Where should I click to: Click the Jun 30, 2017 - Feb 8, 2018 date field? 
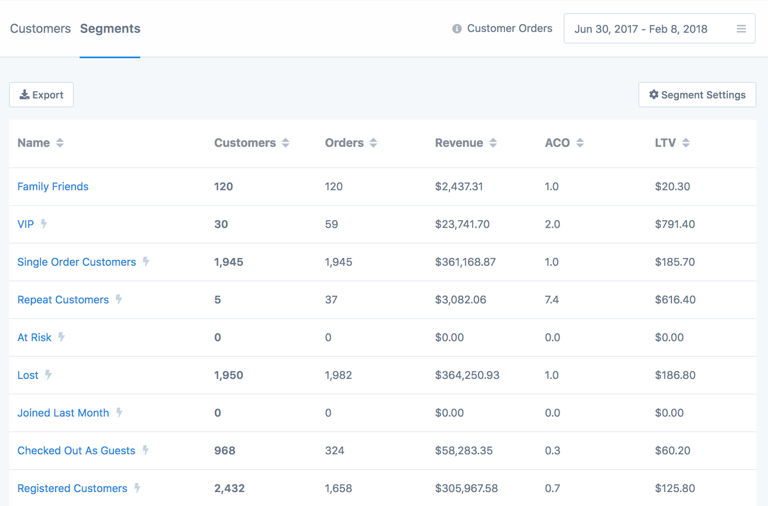pos(659,29)
